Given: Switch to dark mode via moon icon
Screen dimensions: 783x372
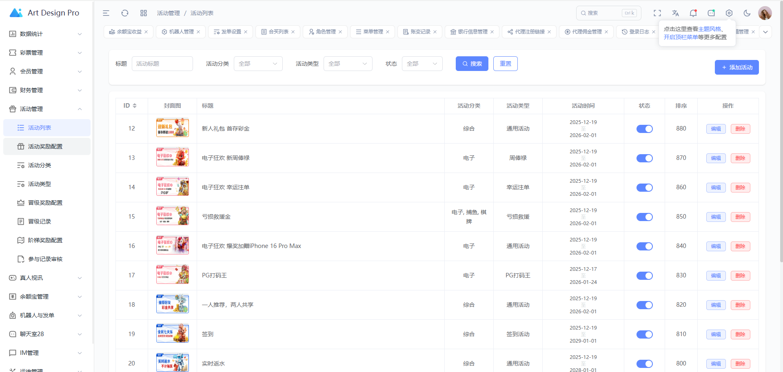Looking at the screenshot, I should 747,13.
